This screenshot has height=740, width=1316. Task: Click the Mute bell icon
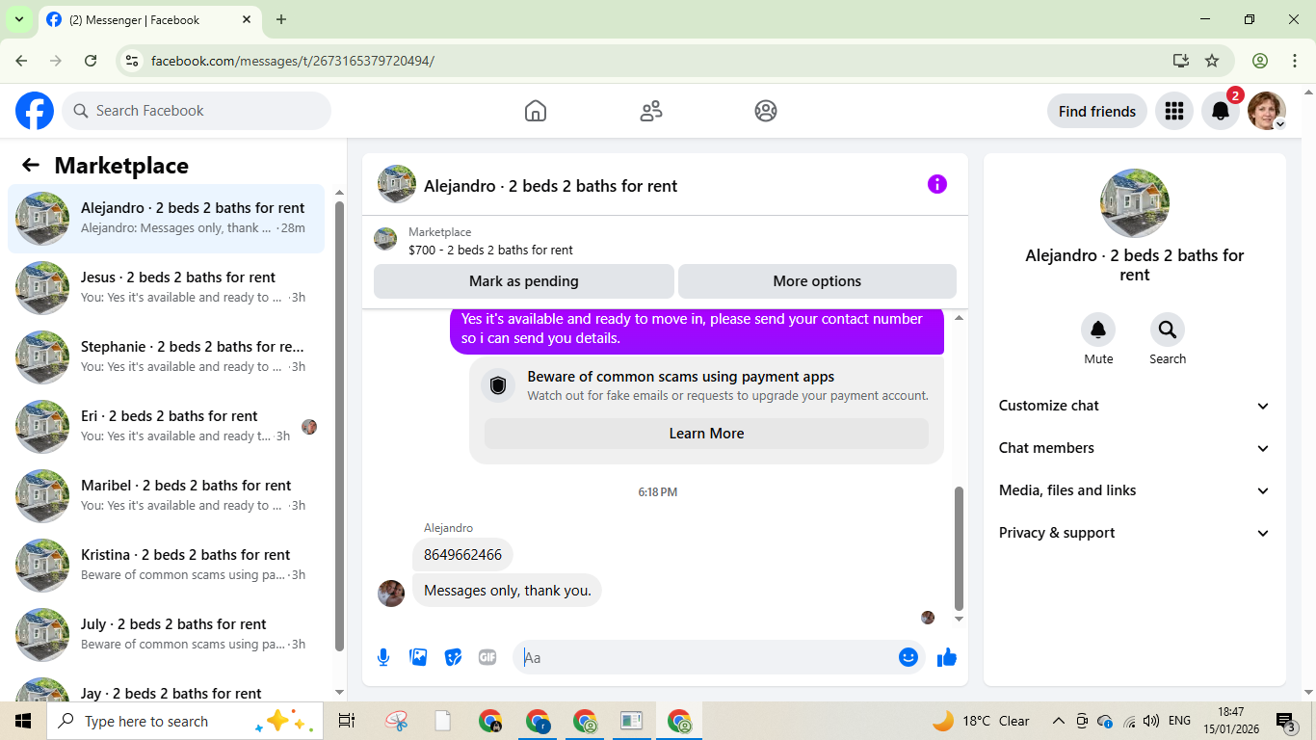coord(1098,330)
